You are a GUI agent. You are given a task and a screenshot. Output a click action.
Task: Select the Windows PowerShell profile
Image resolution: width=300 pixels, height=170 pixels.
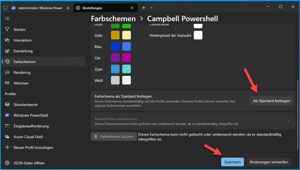(x=44, y=115)
